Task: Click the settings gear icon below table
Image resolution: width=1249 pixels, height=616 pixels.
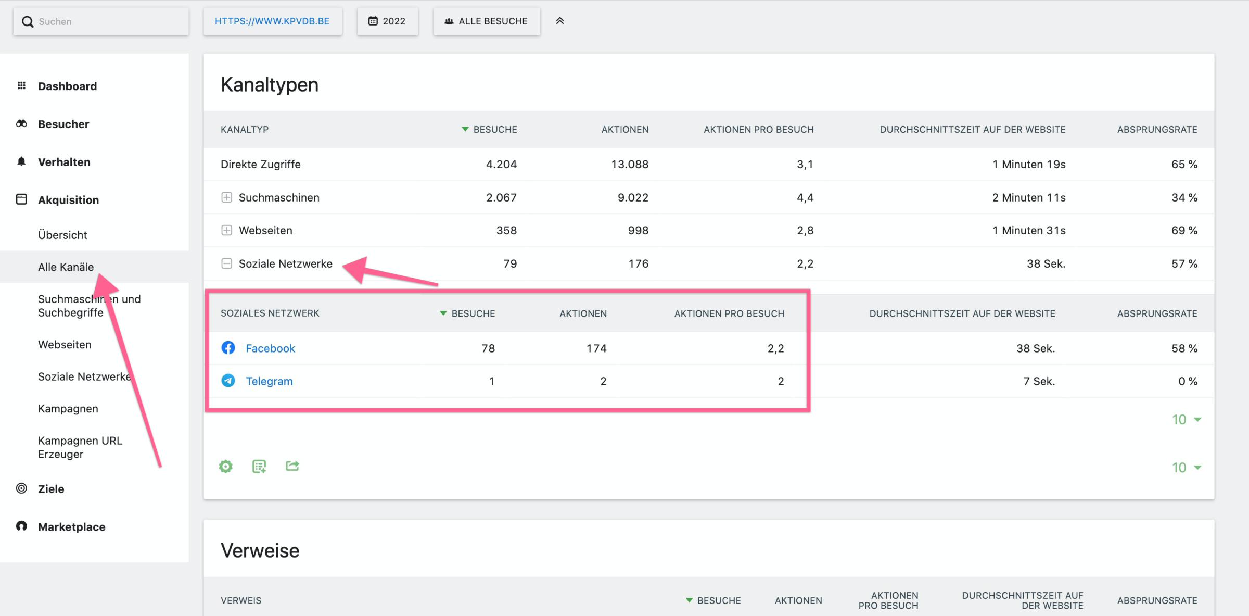Action: [225, 466]
